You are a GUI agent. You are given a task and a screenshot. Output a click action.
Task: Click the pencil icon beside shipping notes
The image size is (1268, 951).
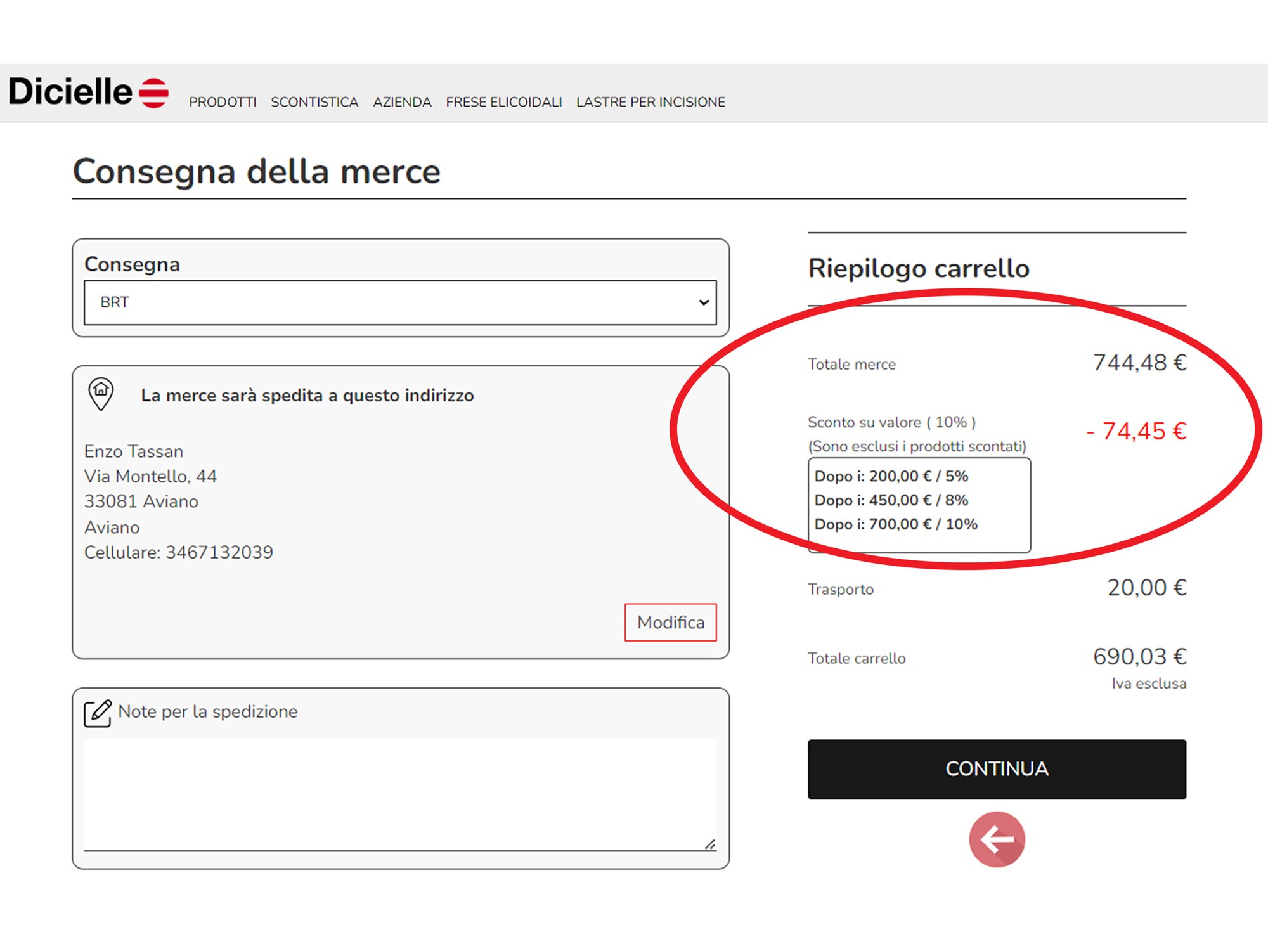98,711
